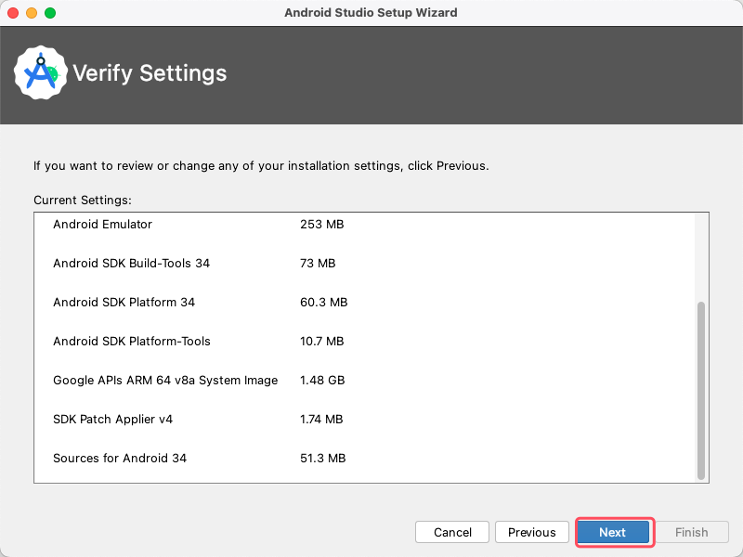Go back with the Previous button

(531, 532)
